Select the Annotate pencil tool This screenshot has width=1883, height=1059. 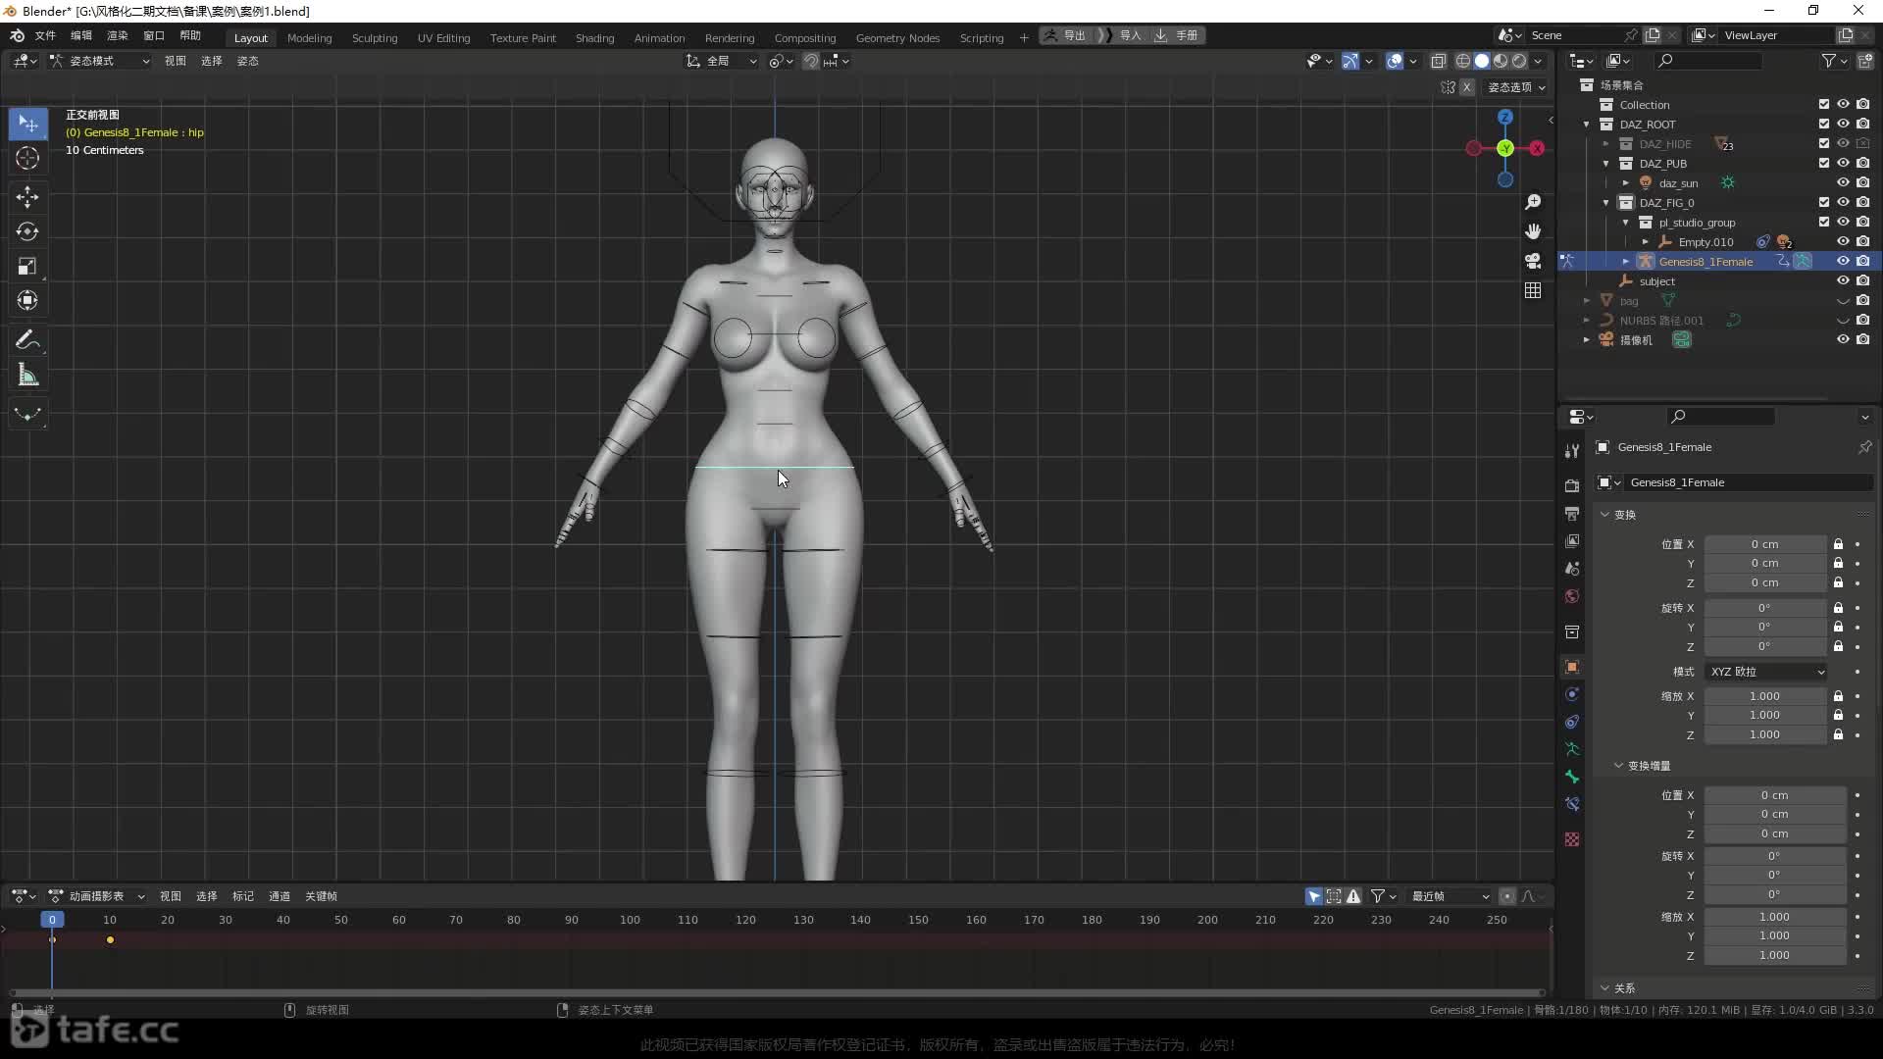(x=27, y=340)
